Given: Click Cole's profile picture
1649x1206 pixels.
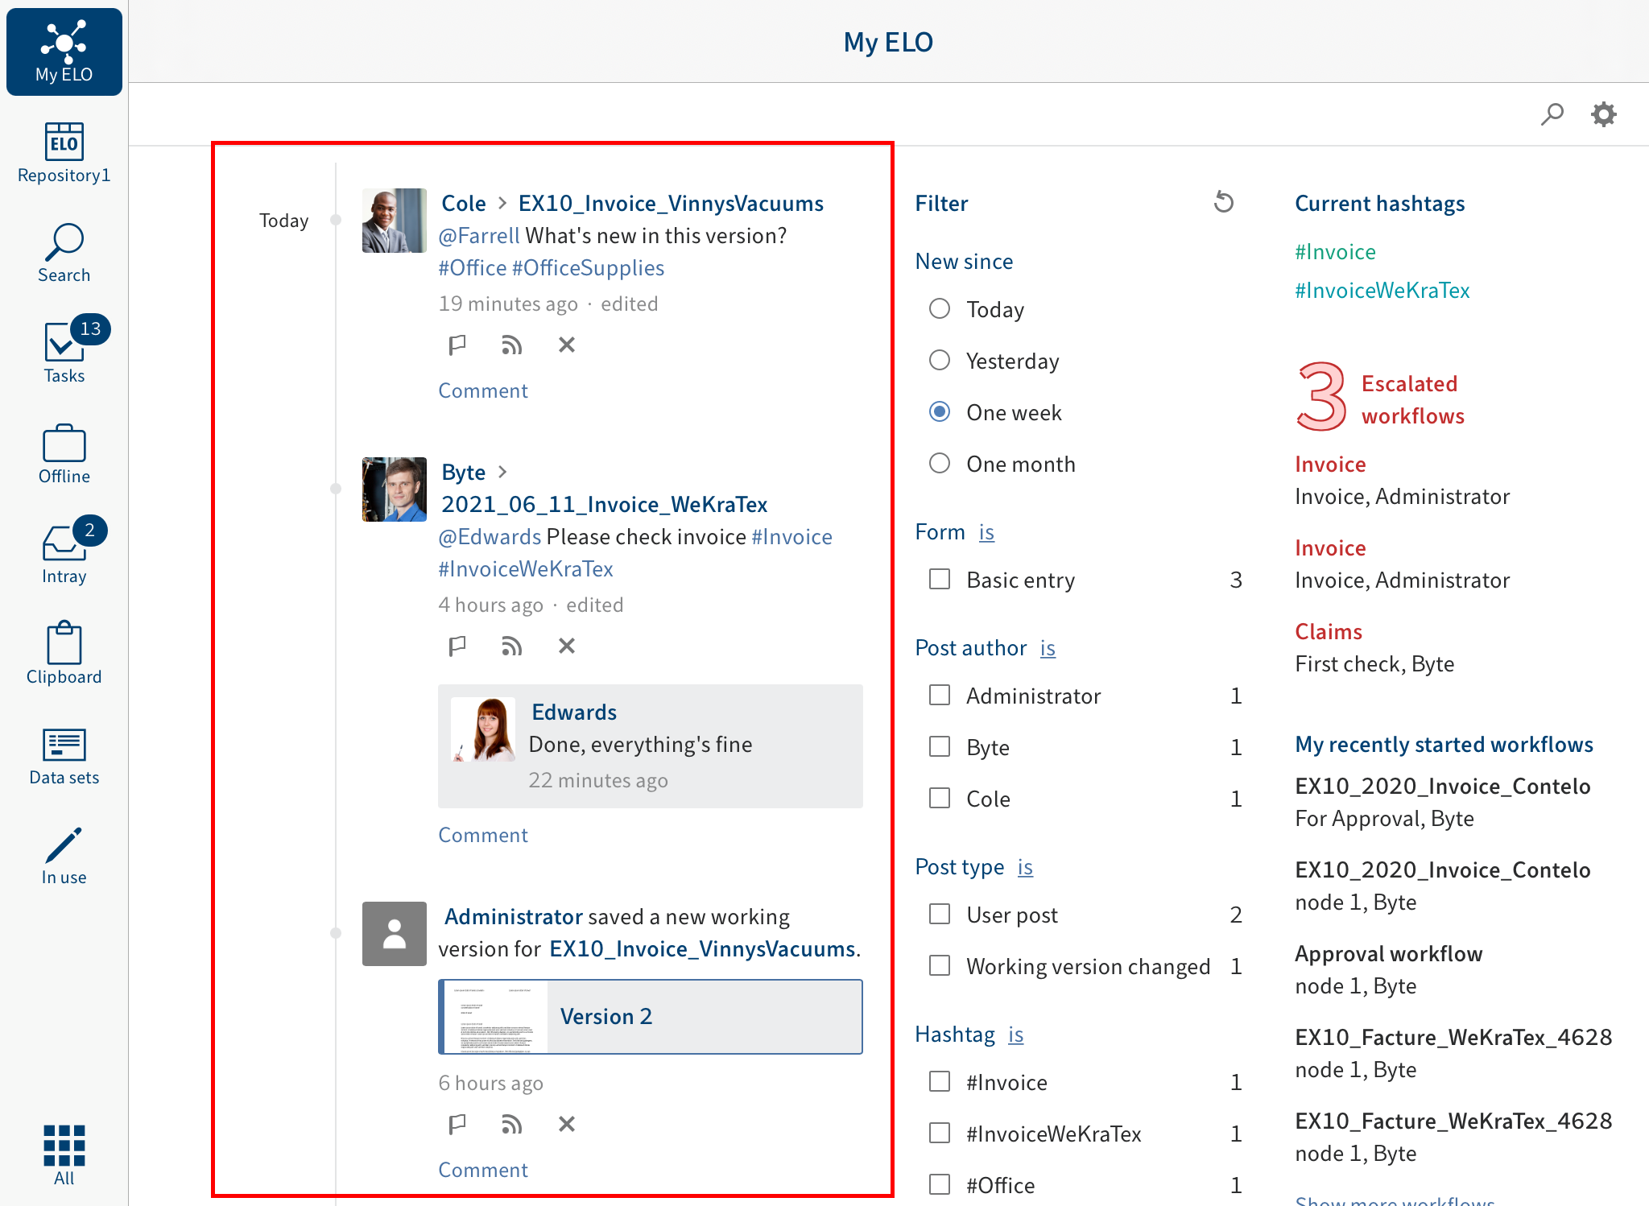Looking at the screenshot, I should tap(395, 221).
